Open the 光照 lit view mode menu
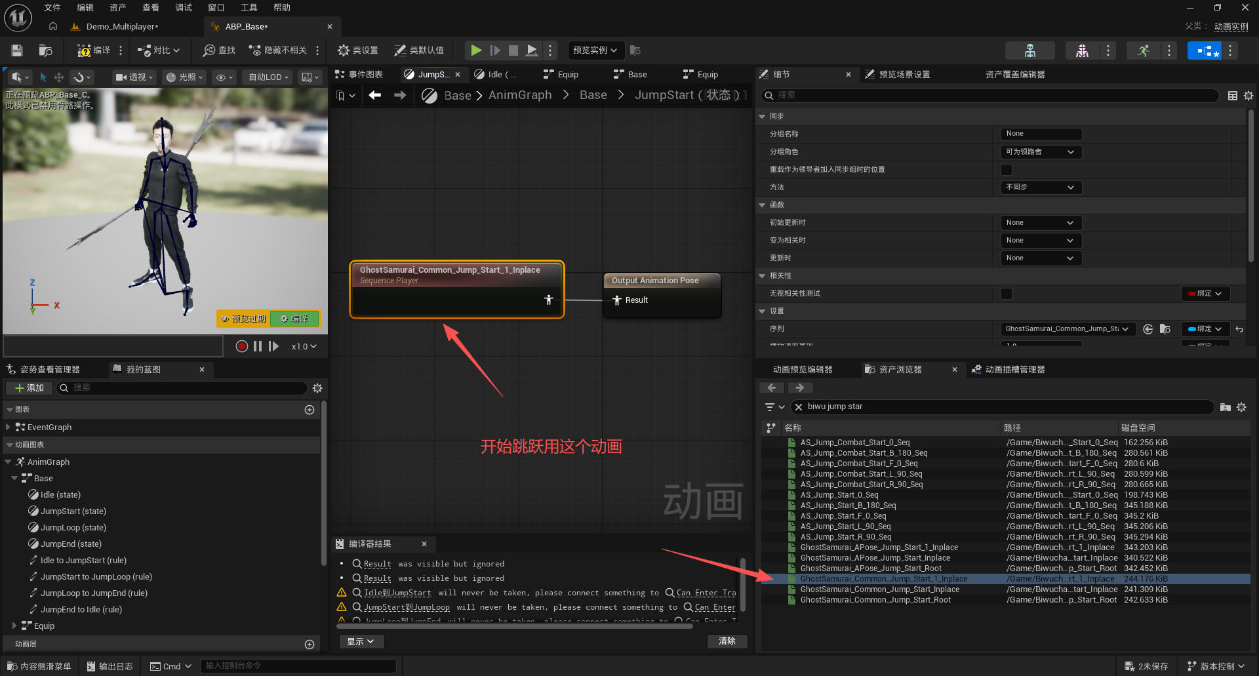Viewport: 1259px width, 676px height. [184, 77]
